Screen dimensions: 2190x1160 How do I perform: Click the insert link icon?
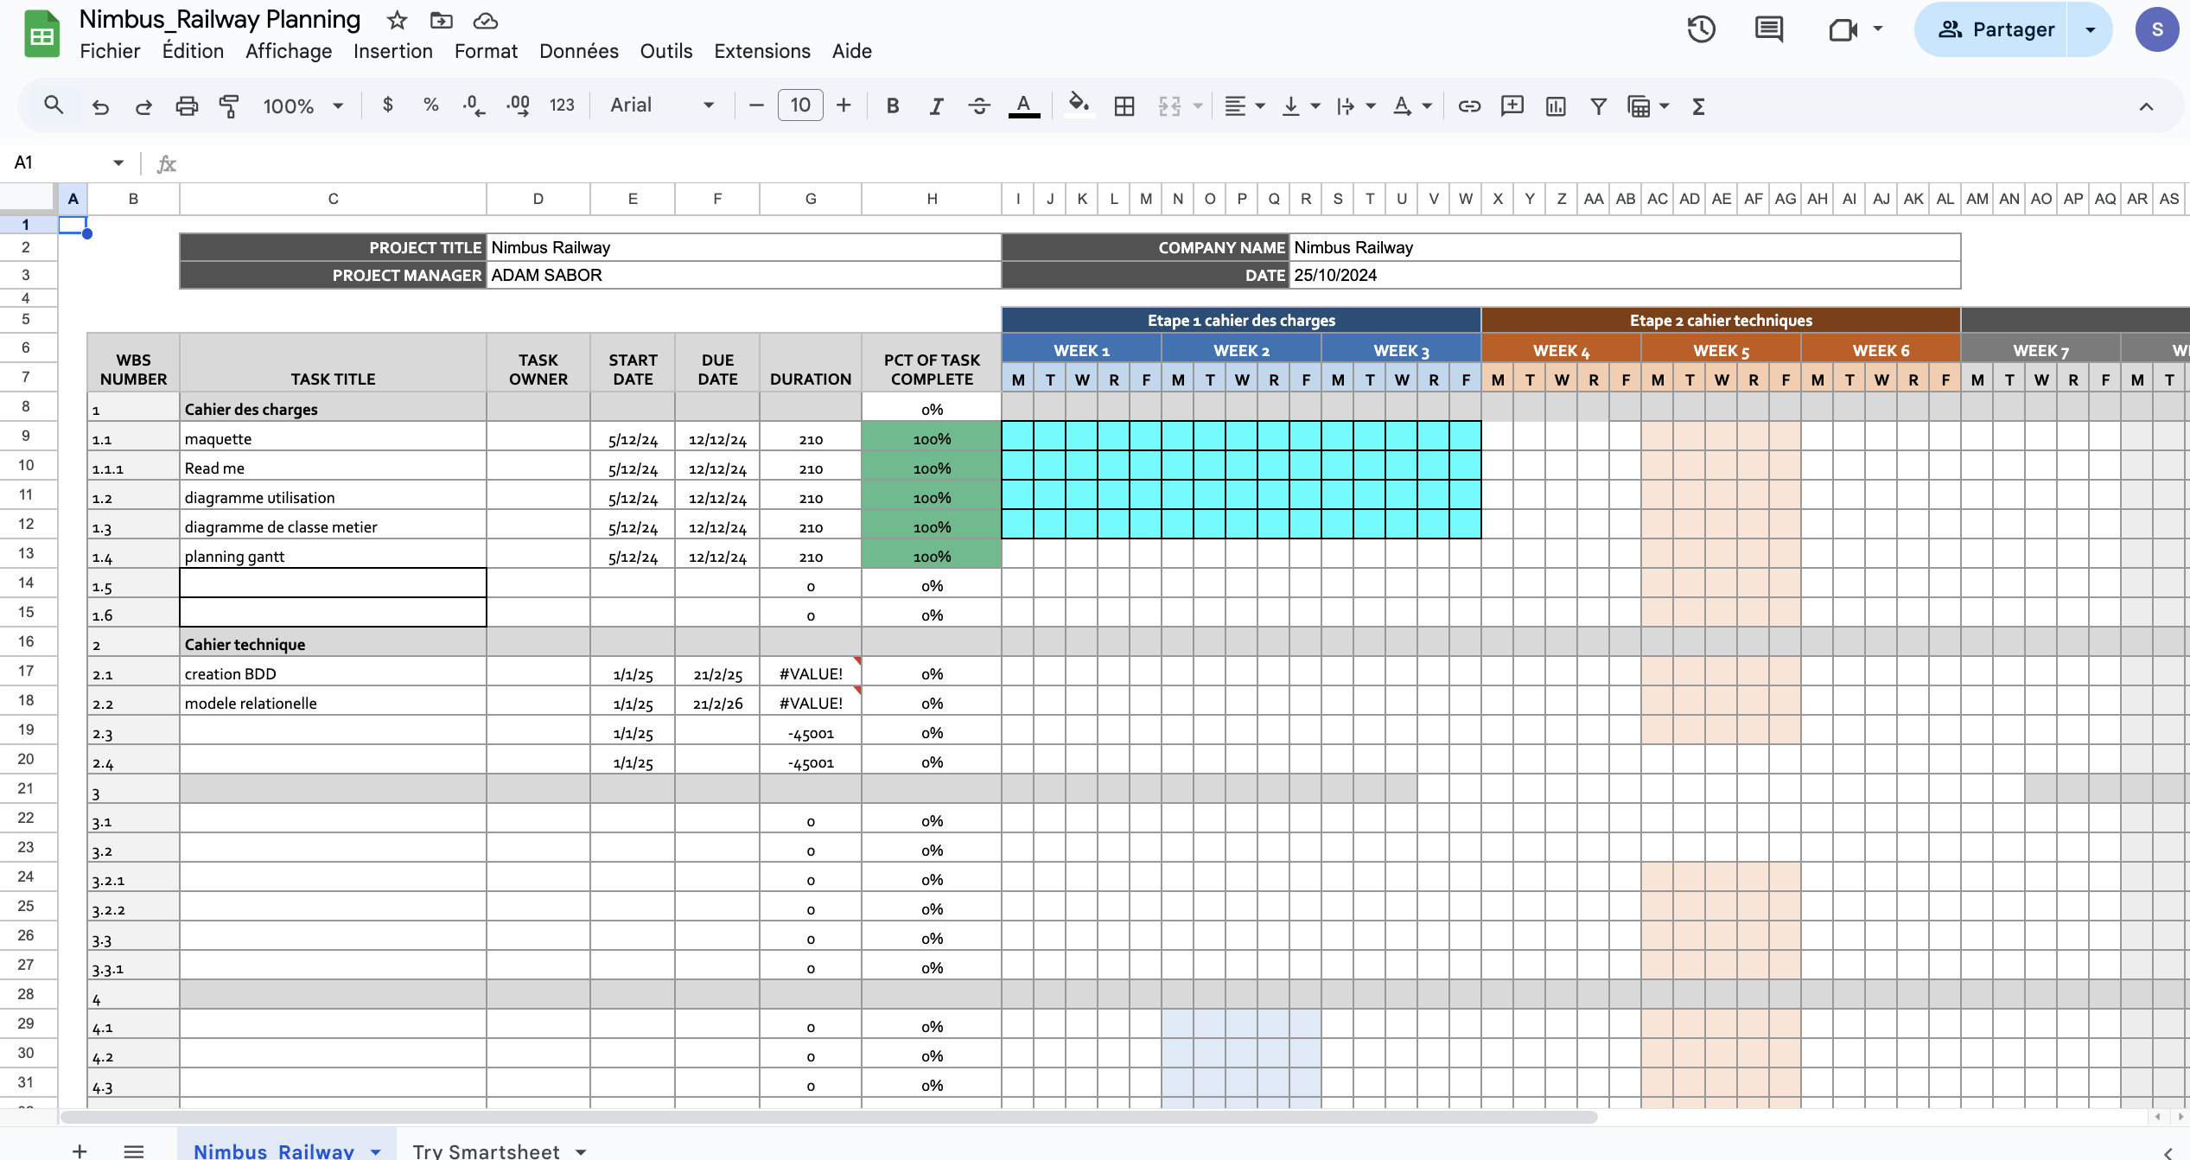[1468, 105]
